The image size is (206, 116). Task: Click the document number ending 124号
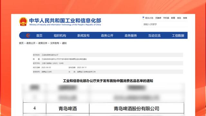click(x=52, y=63)
